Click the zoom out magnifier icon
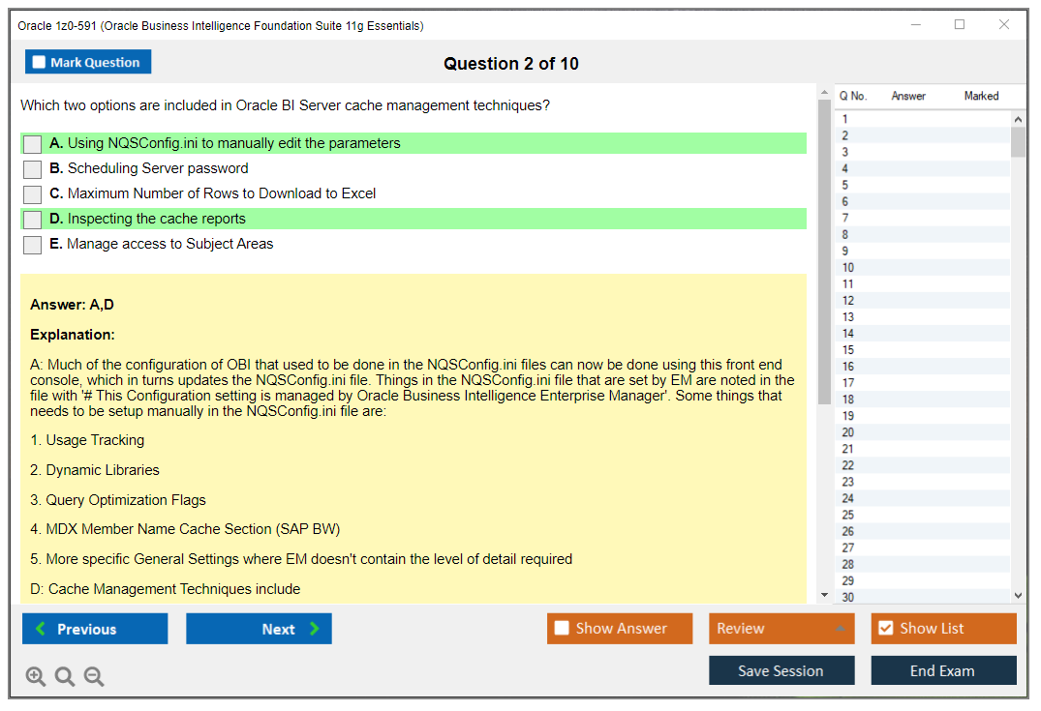This screenshot has width=1041, height=711. pos(94,677)
